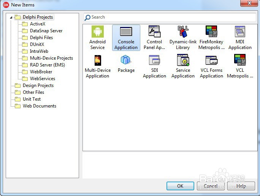Open the WebServices category
The image size is (260, 196).
tap(39, 79)
